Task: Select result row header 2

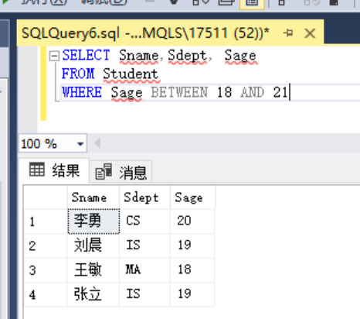Action: point(46,245)
